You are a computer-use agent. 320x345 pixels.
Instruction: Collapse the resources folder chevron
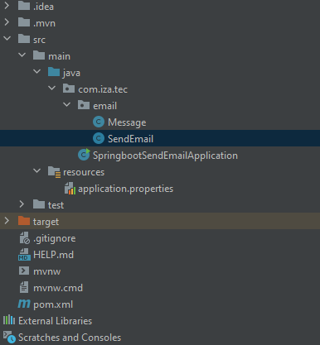(36, 171)
